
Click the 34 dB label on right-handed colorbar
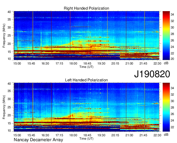point(172,15)
